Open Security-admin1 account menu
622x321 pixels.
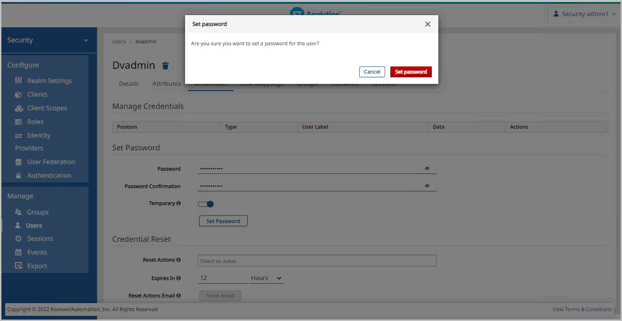[x=584, y=14]
